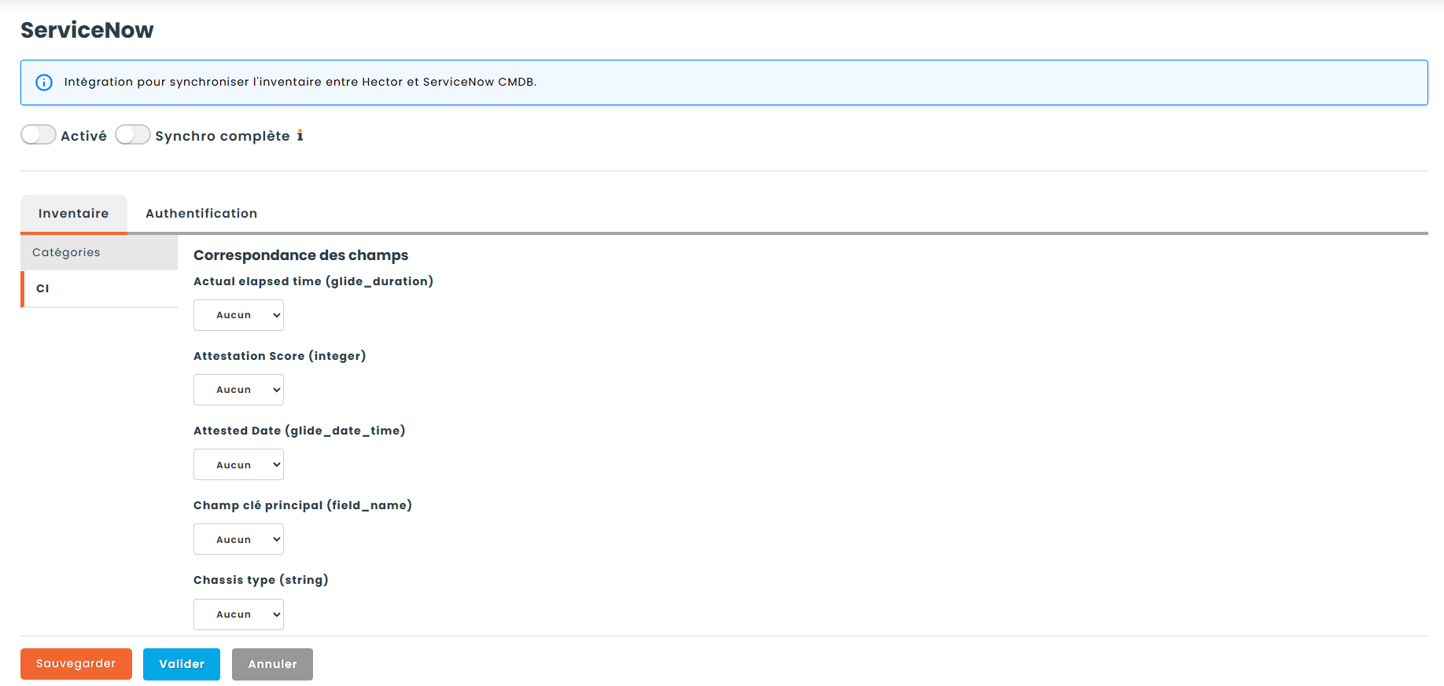Viewport: 1444px width, 686px height.
Task: Click the blue Valider button
Action: [182, 664]
